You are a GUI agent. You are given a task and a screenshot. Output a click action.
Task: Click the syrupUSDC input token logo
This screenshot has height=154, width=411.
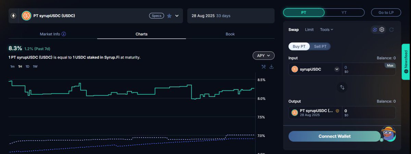coord(295,69)
